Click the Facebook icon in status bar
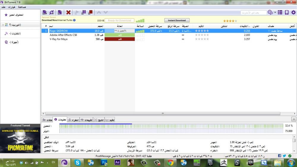This screenshot has height=167, width=297. point(279,156)
